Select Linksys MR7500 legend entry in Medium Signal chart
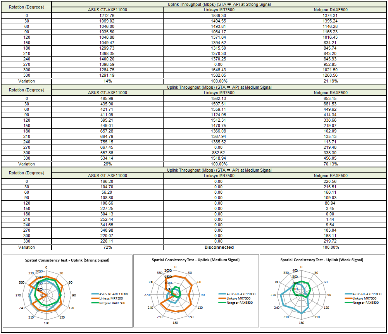This screenshot has height=334, width=388. click(x=235, y=298)
